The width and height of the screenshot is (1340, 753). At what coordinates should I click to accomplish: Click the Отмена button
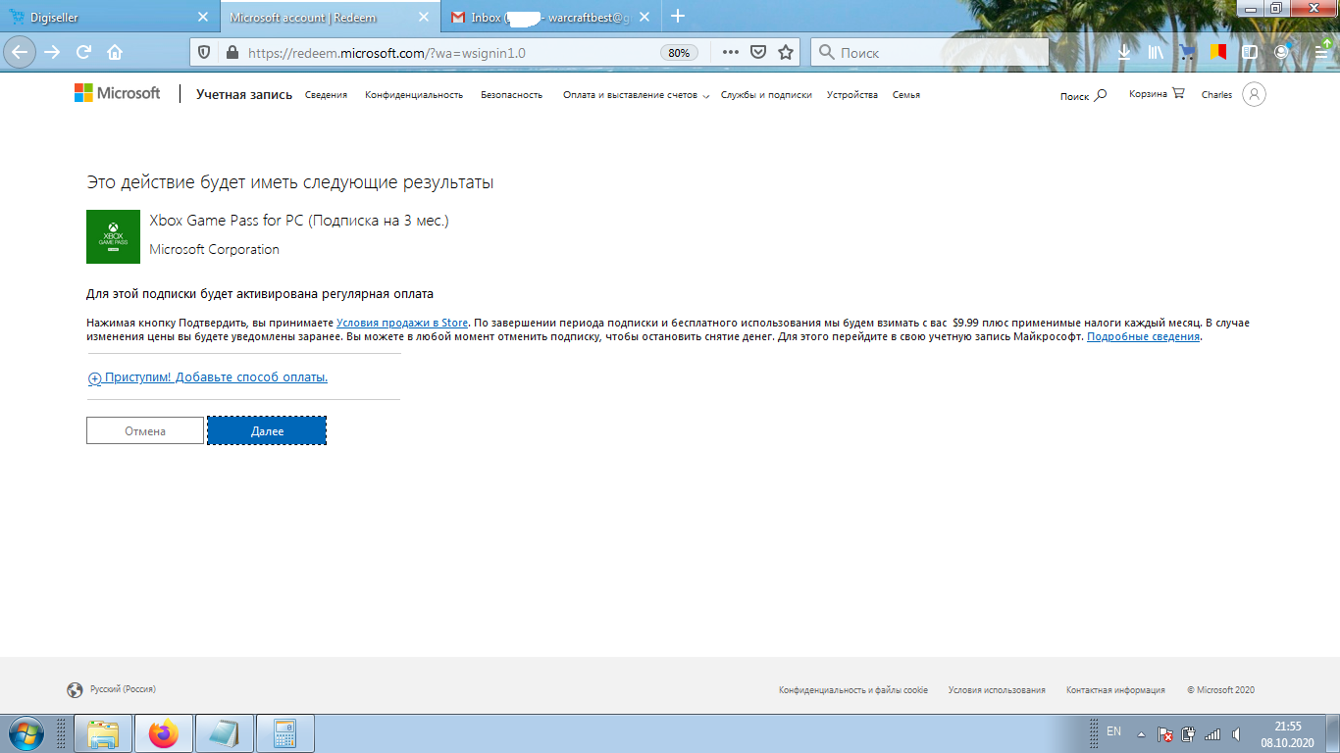[x=145, y=431]
